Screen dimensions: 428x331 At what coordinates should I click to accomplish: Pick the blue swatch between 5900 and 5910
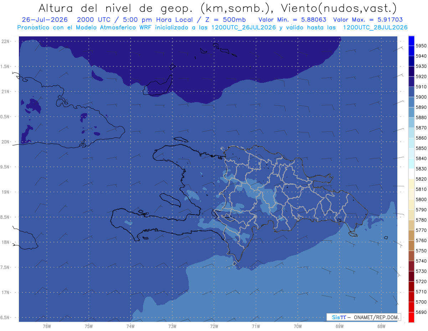[411, 92]
